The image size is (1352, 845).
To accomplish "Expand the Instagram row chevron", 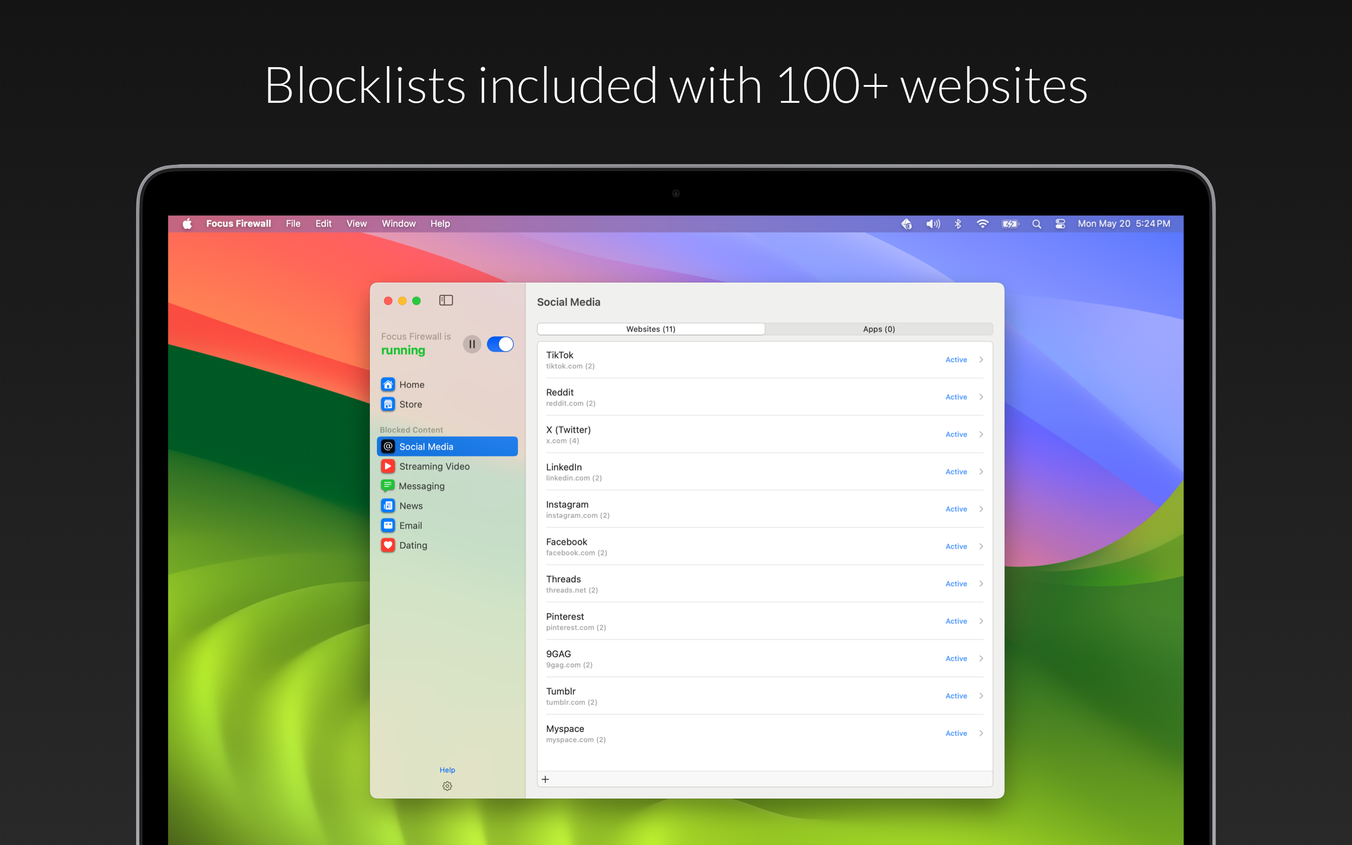I will coord(981,509).
